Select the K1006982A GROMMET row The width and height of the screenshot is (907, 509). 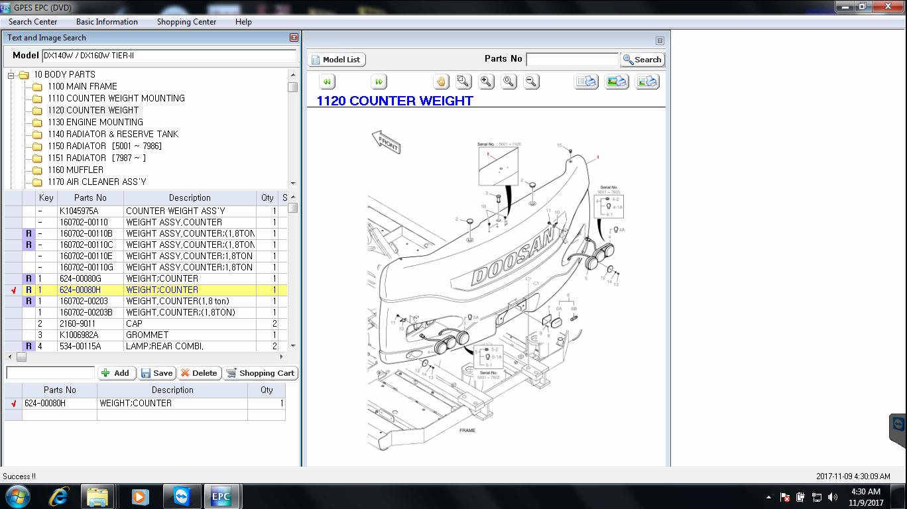pyautogui.click(x=146, y=335)
